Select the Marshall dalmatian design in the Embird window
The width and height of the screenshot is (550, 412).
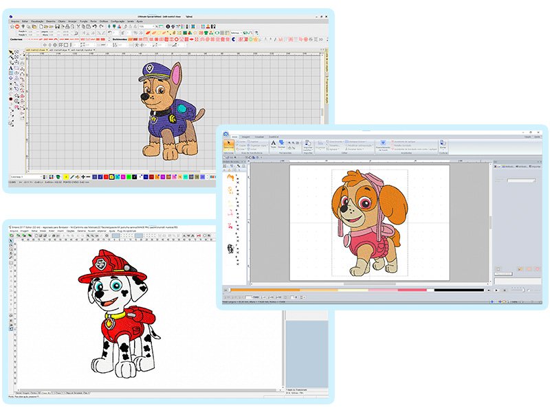[x=118, y=313]
